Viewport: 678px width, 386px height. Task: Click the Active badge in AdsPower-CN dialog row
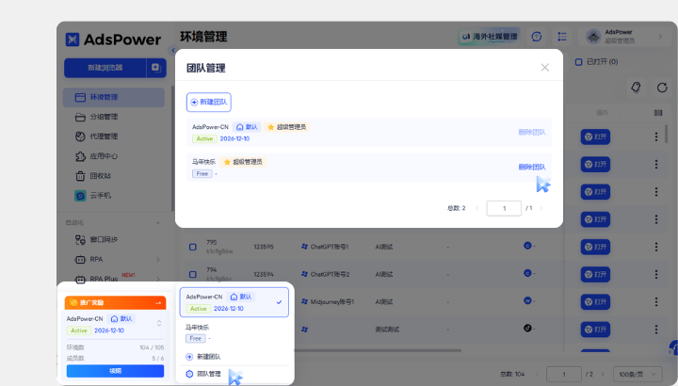pyautogui.click(x=204, y=138)
